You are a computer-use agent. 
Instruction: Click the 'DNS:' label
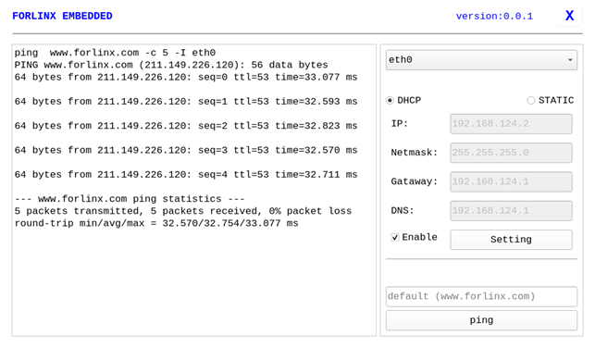403,211
